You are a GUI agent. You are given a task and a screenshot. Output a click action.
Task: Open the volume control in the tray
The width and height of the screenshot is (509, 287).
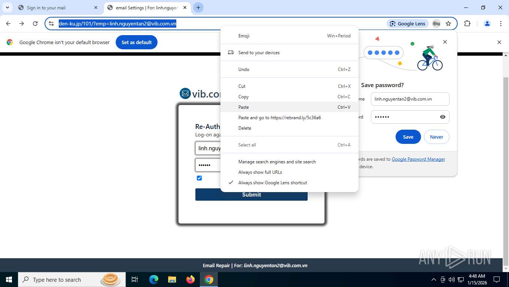coord(452,280)
